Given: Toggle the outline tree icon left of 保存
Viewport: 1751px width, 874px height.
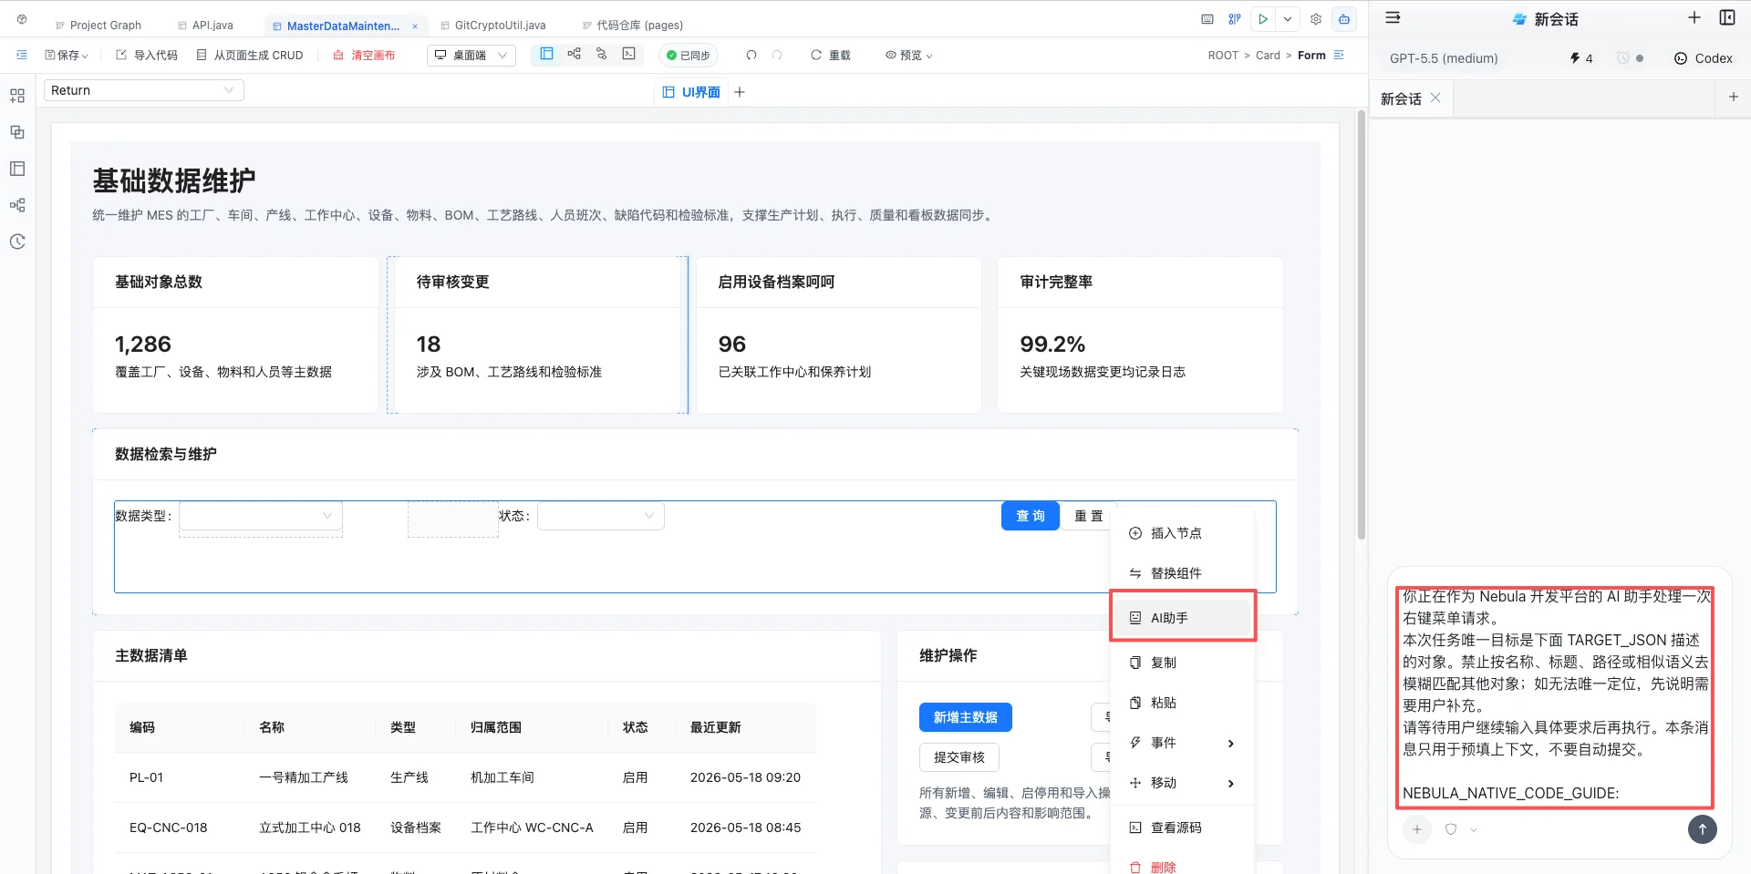Looking at the screenshot, I should point(22,55).
